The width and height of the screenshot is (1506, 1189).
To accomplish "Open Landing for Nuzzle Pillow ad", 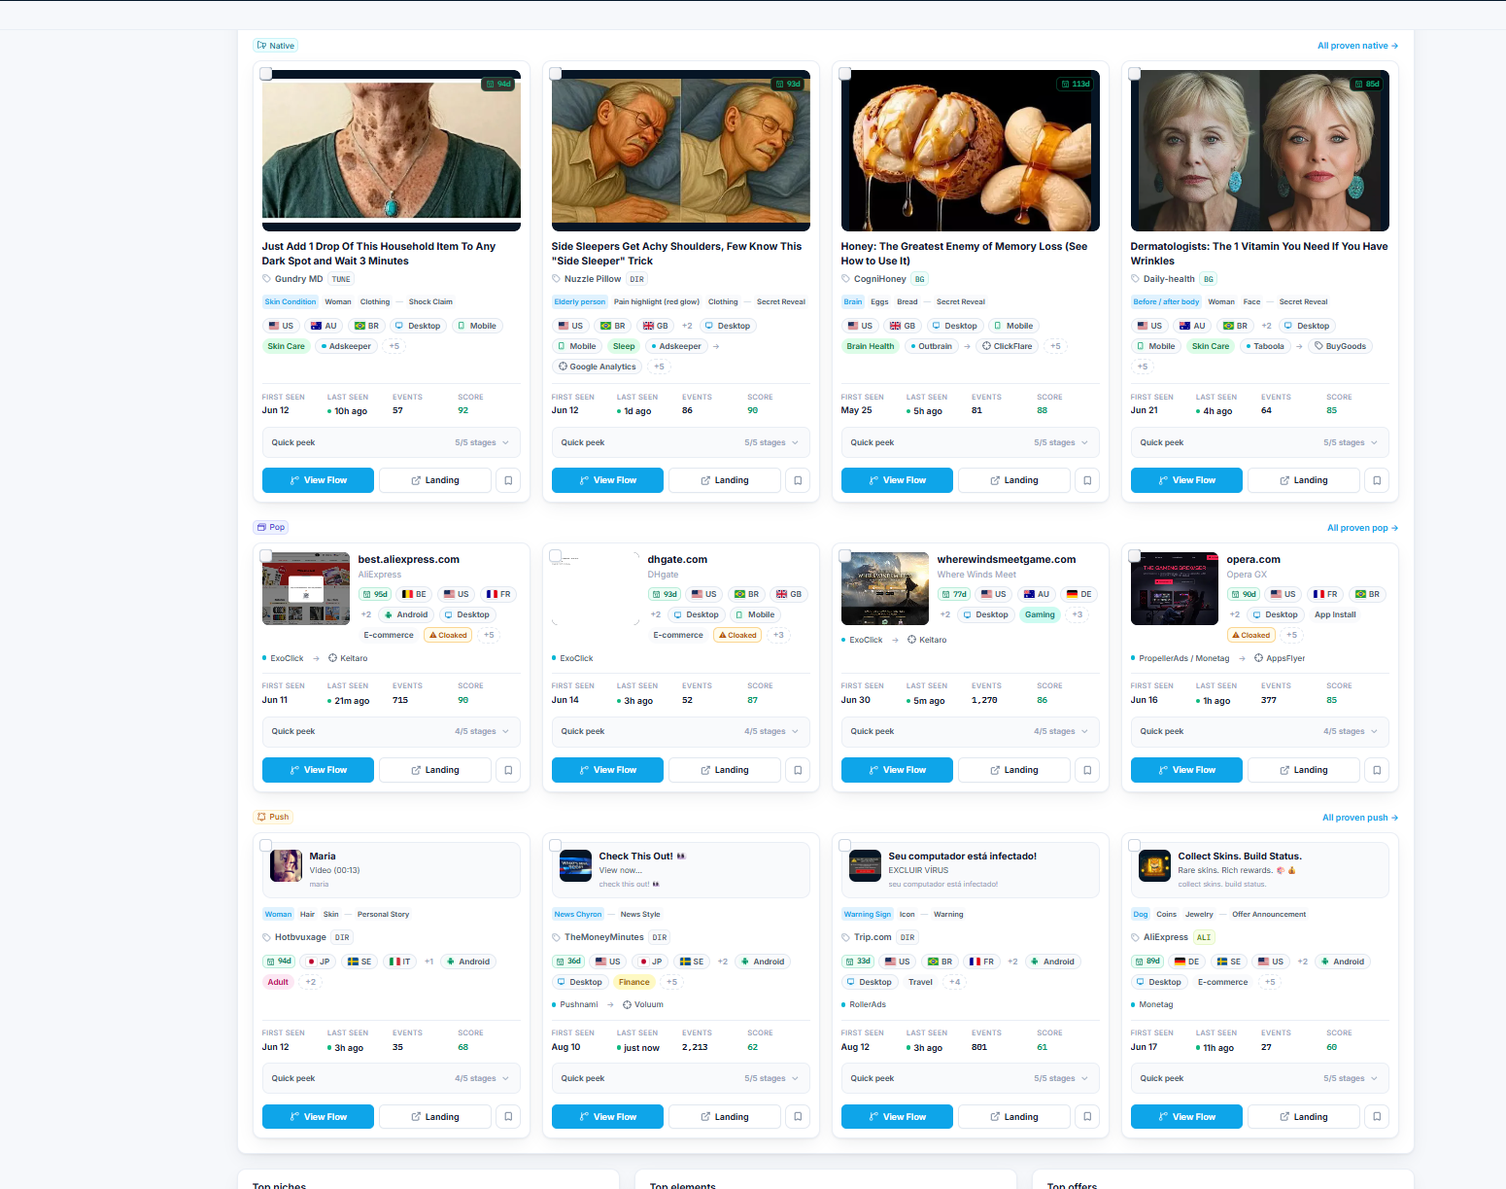I will pyautogui.click(x=725, y=480).
